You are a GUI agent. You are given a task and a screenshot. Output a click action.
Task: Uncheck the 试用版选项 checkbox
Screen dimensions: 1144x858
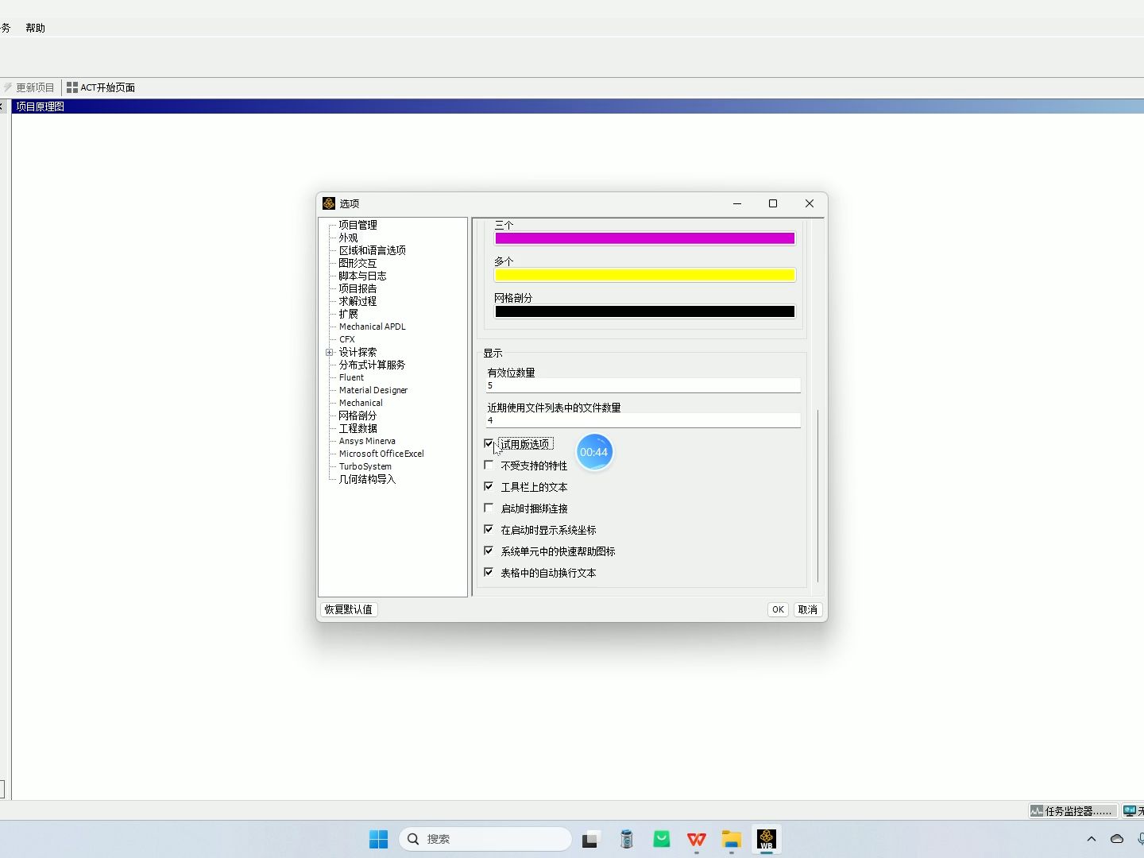pos(489,443)
